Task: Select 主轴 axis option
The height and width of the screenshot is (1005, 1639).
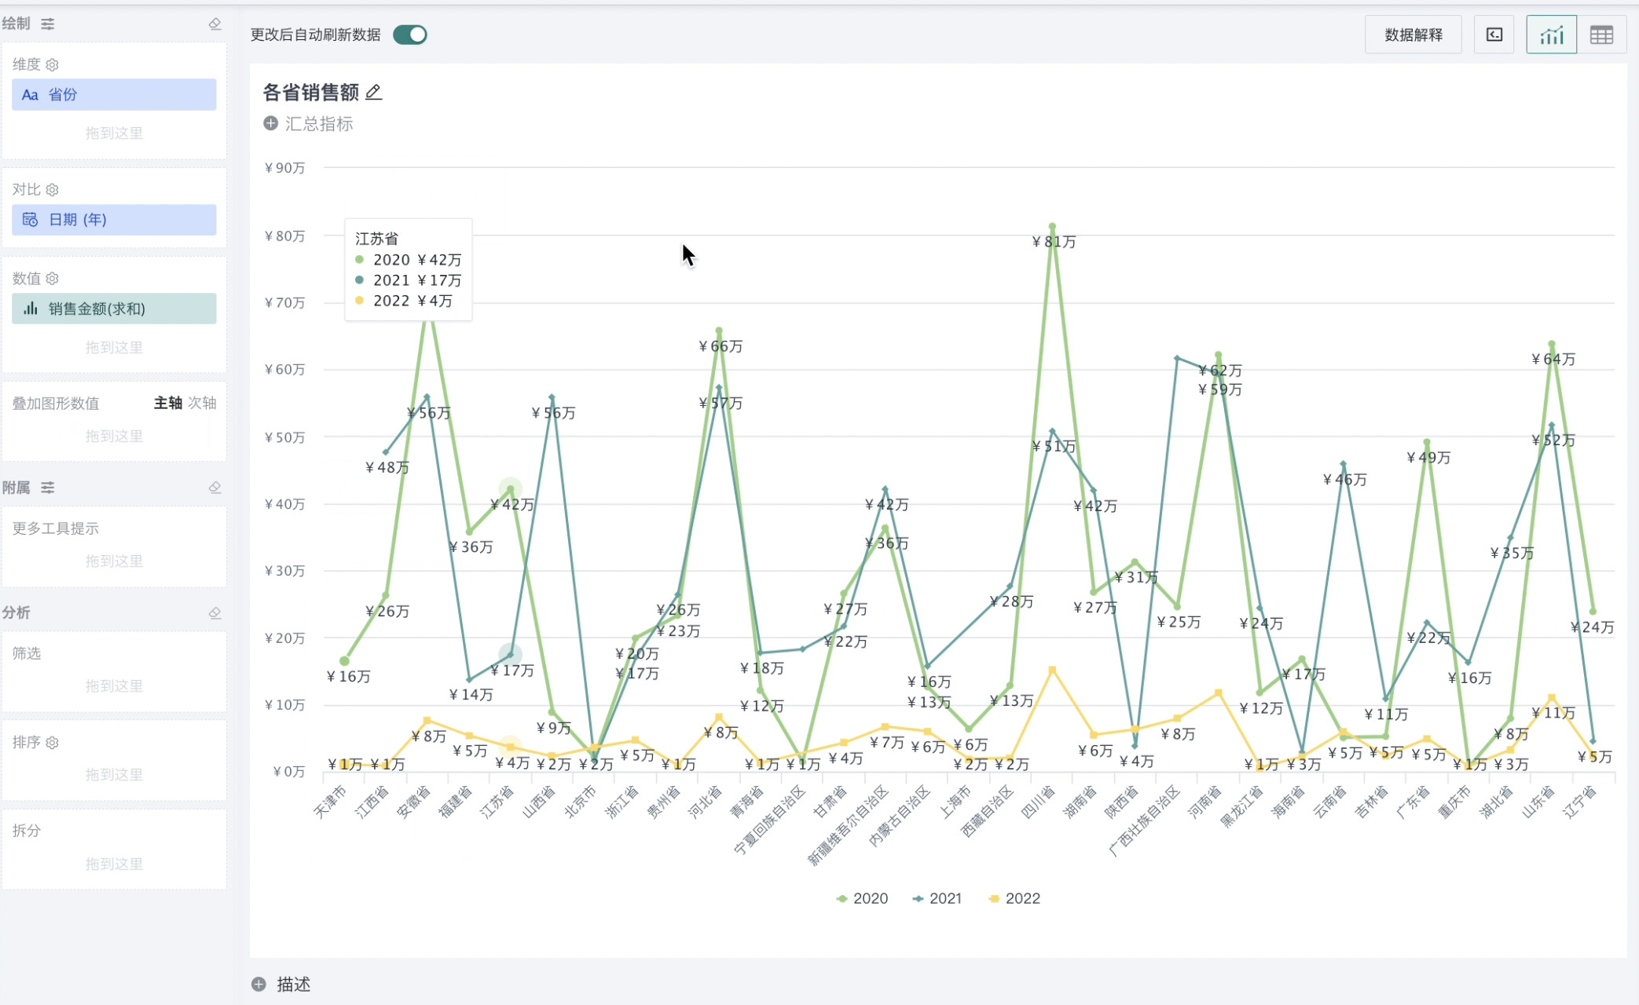Action: (x=167, y=403)
